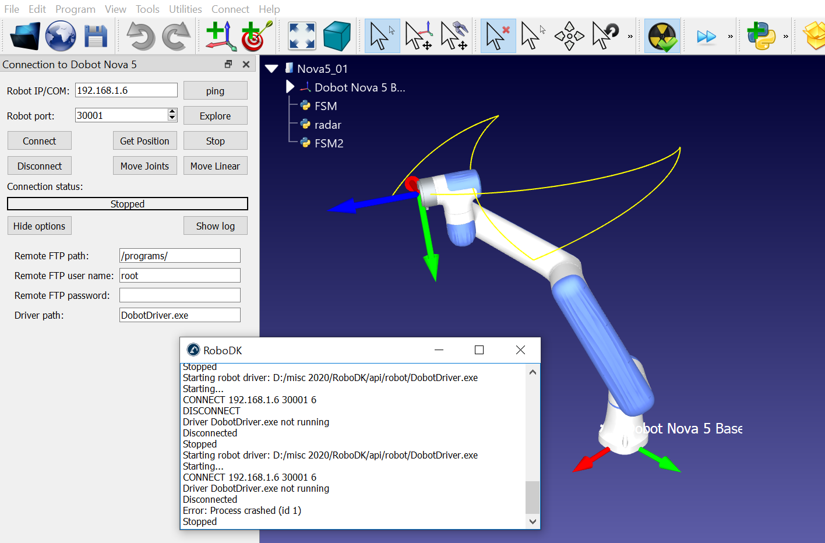Open the Utilities menu
The image size is (825, 543).
pyautogui.click(x=185, y=9)
